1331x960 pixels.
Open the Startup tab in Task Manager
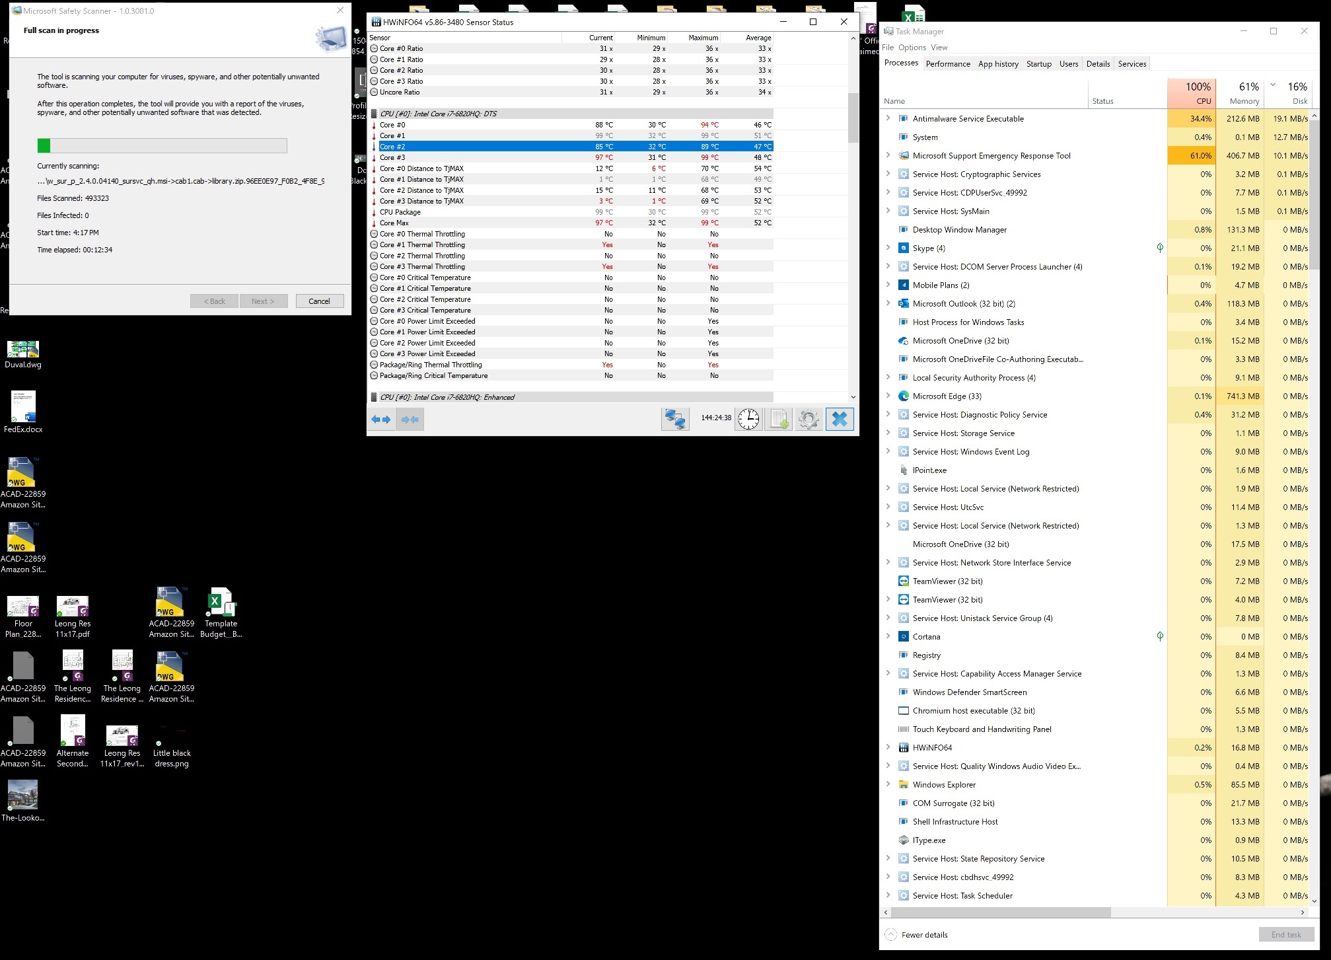coord(1038,64)
